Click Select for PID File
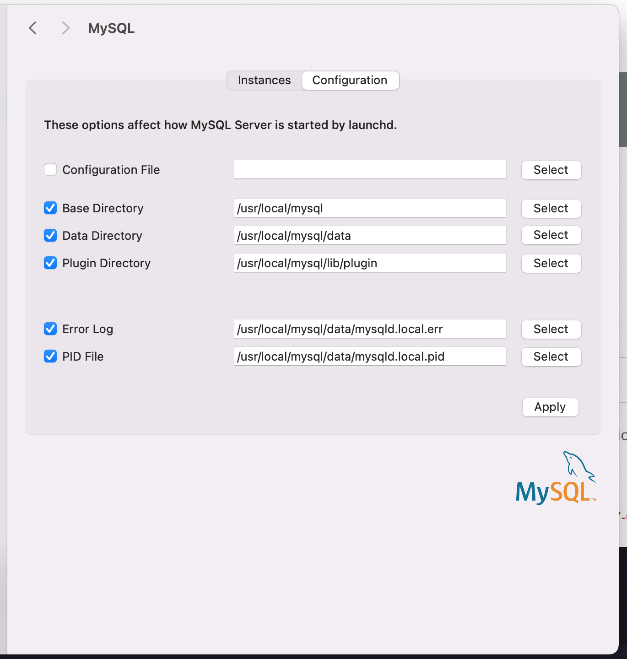 [x=551, y=357]
